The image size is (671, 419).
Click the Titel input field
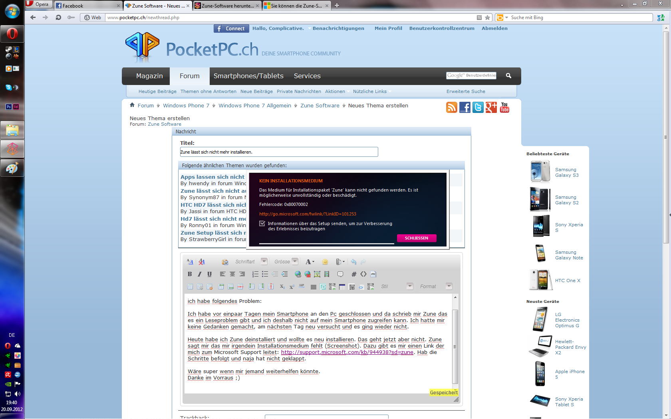(x=279, y=152)
